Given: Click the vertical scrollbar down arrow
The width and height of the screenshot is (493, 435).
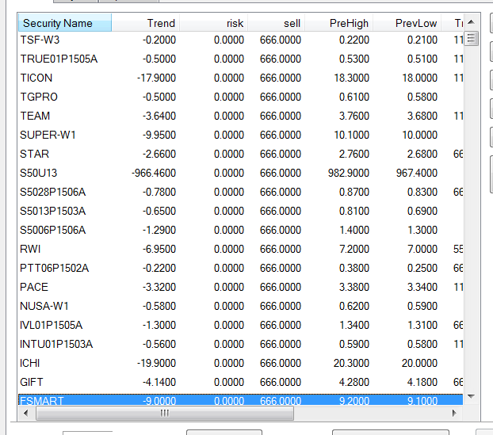Looking at the screenshot, I should pos(471,396).
